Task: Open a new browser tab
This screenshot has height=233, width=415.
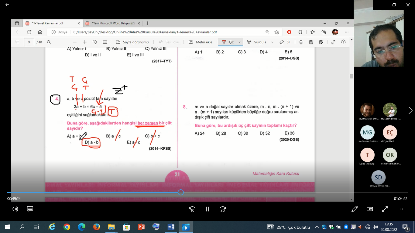Action: [x=147, y=23]
